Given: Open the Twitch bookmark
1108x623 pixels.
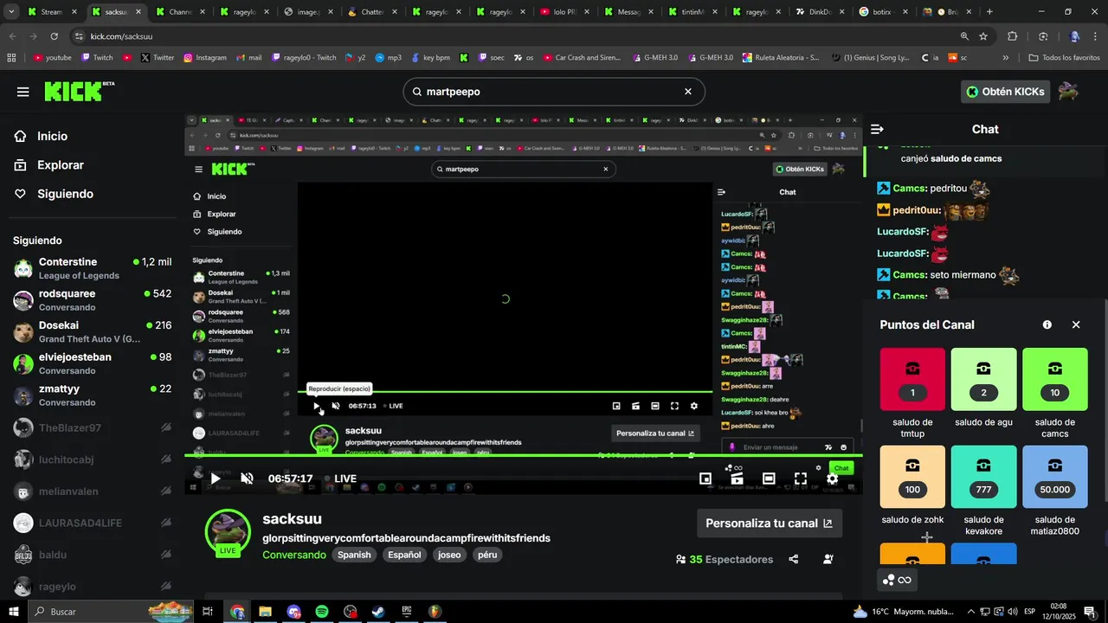Looking at the screenshot, I should (x=97, y=58).
